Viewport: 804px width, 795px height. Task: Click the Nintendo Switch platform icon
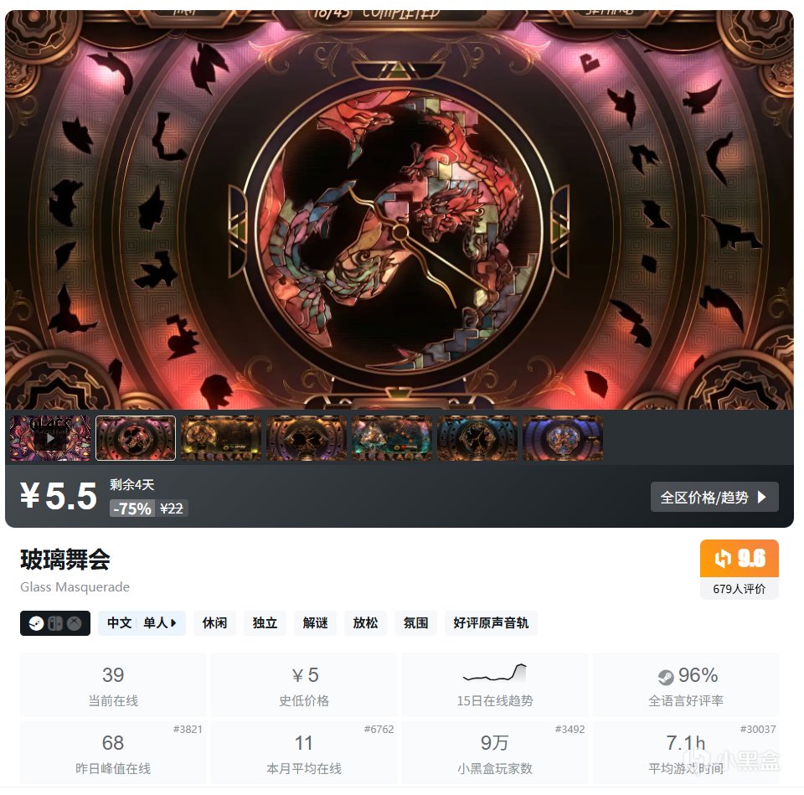55,623
